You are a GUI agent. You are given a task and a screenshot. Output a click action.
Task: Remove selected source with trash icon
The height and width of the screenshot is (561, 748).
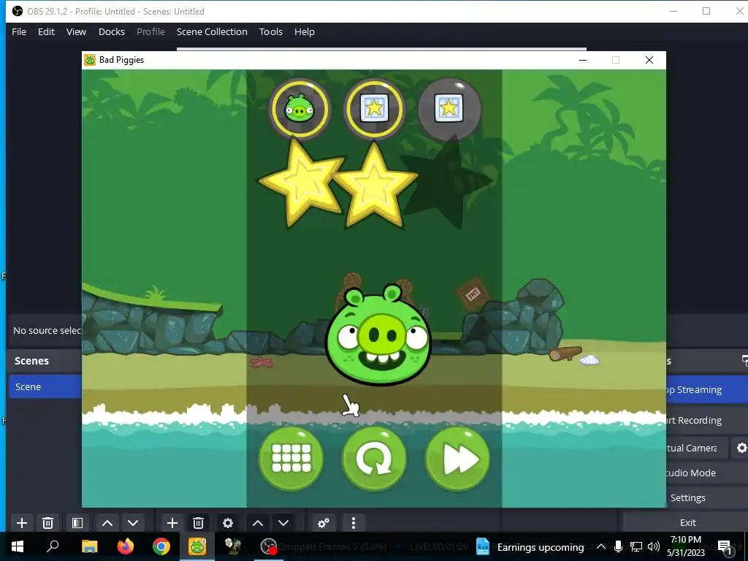(199, 523)
